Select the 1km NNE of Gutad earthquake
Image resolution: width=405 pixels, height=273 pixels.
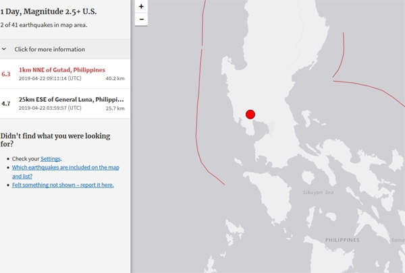coord(62,70)
